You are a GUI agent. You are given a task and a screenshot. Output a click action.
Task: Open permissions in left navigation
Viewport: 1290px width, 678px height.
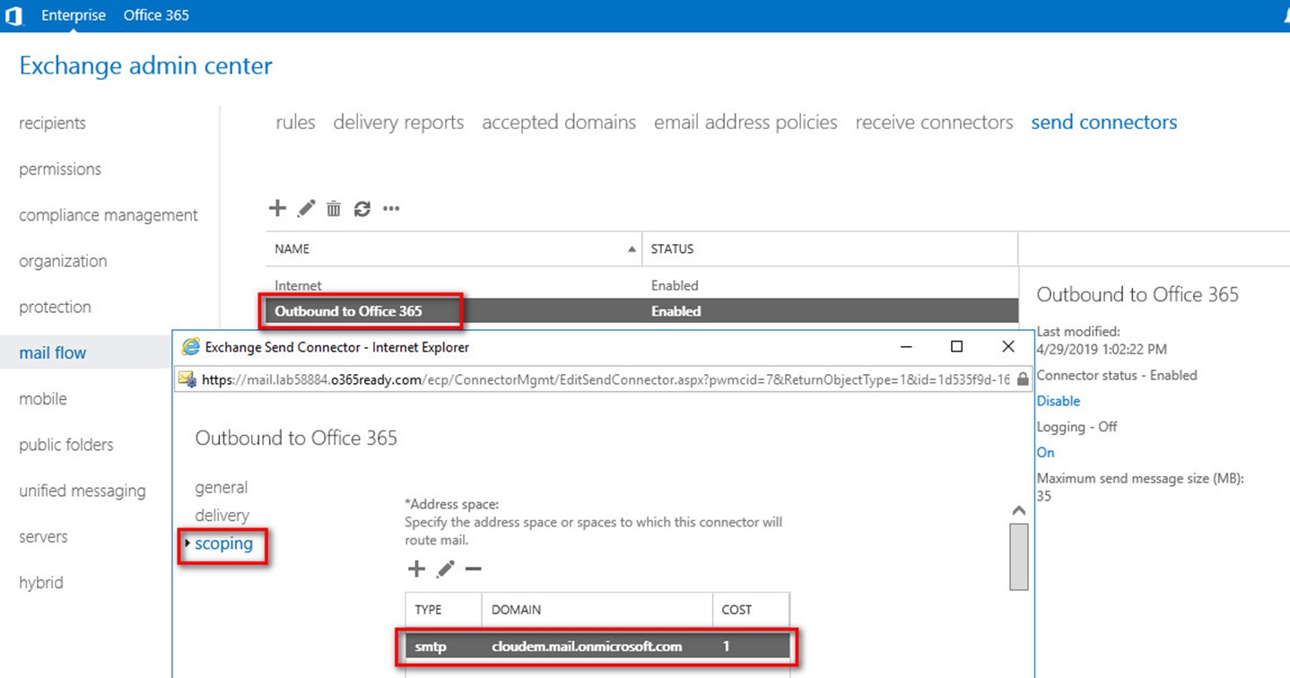[x=60, y=169]
